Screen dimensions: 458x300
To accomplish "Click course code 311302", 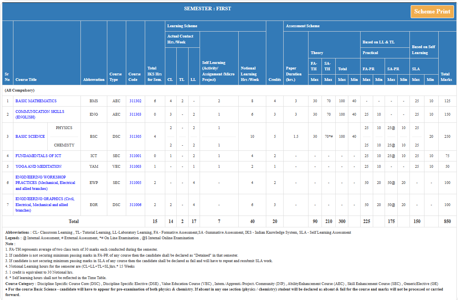I will pyautogui.click(x=135, y=101).
